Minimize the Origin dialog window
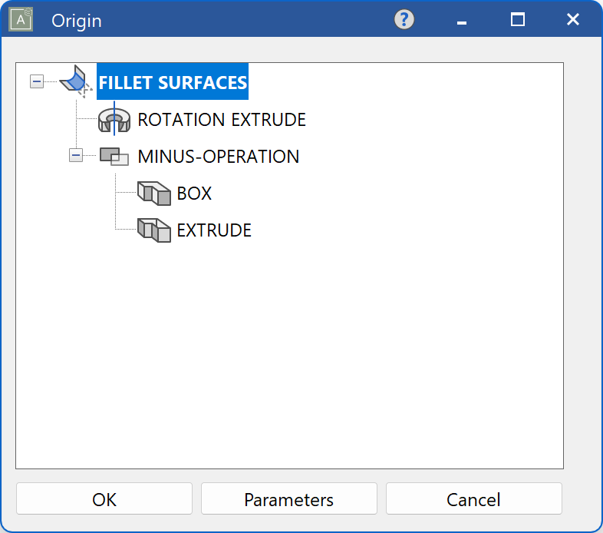Screen dimensions: 603x533 pos(462,20)
